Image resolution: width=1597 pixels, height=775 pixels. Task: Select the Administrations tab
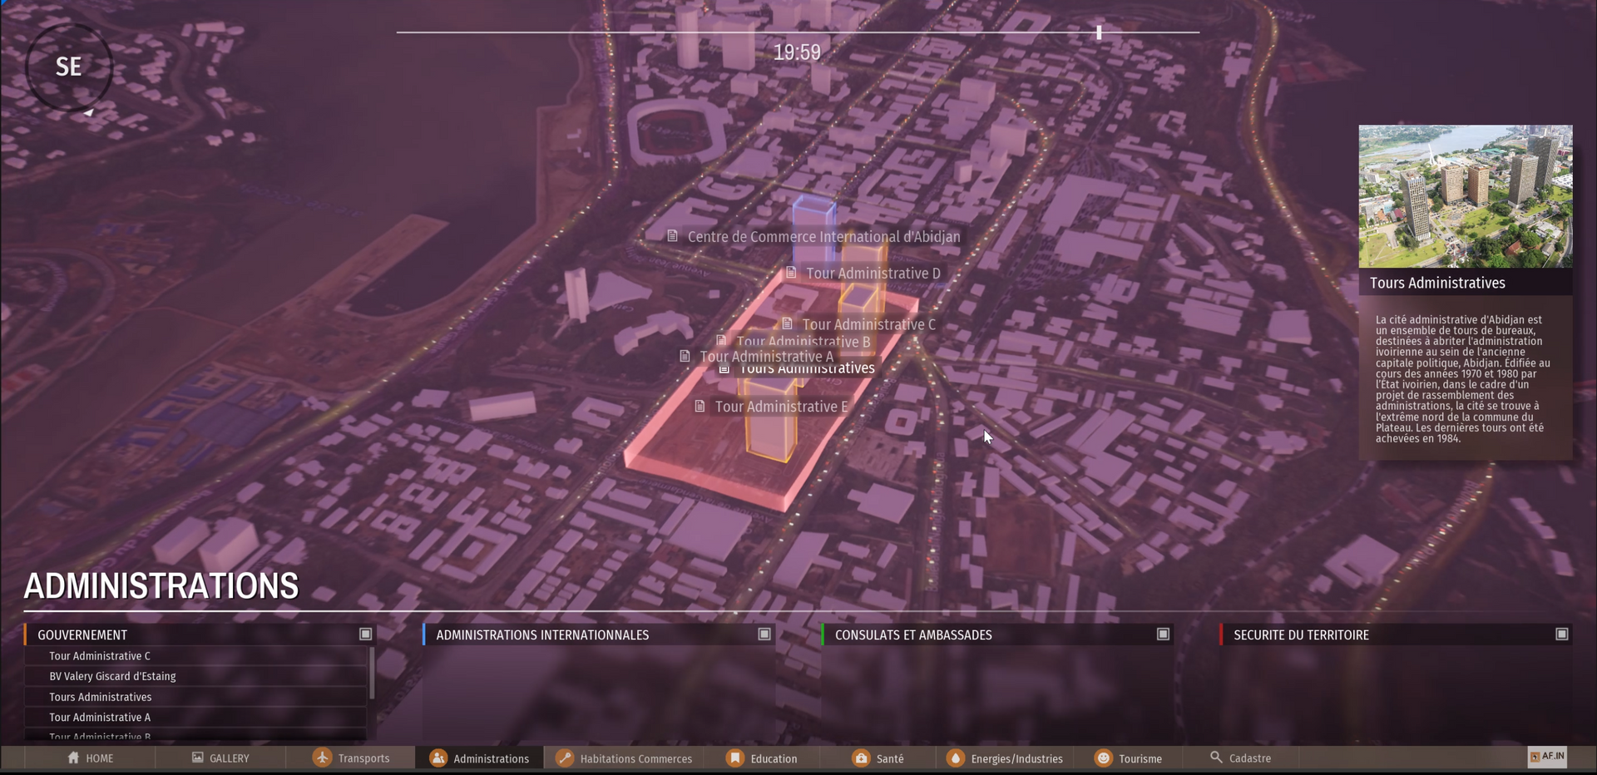(479, 758)
